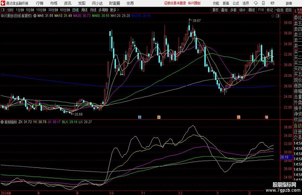Toggle the chart side panel icon
This screenshot has height=195, width=302.
click(277, 16)
